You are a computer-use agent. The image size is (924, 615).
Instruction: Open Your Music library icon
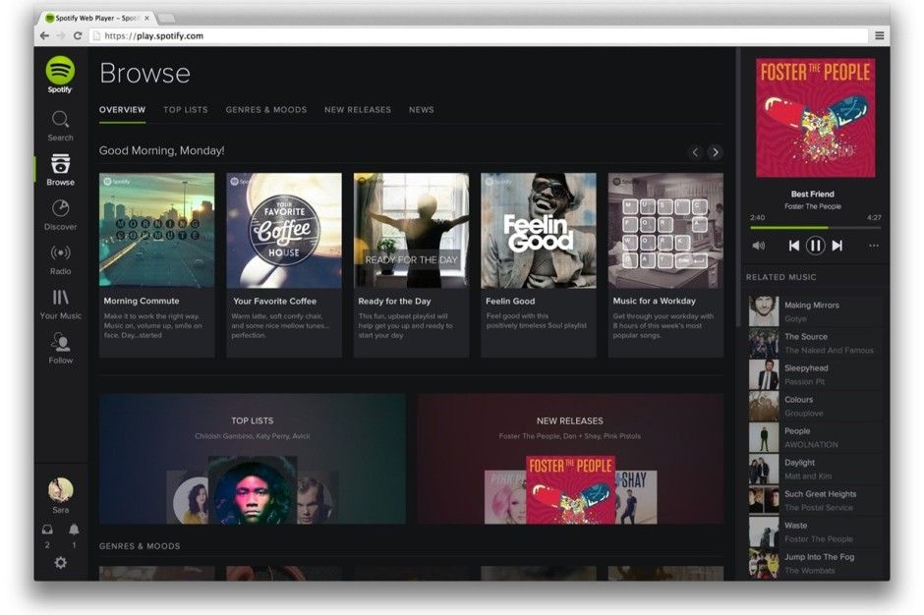(60, 298)
